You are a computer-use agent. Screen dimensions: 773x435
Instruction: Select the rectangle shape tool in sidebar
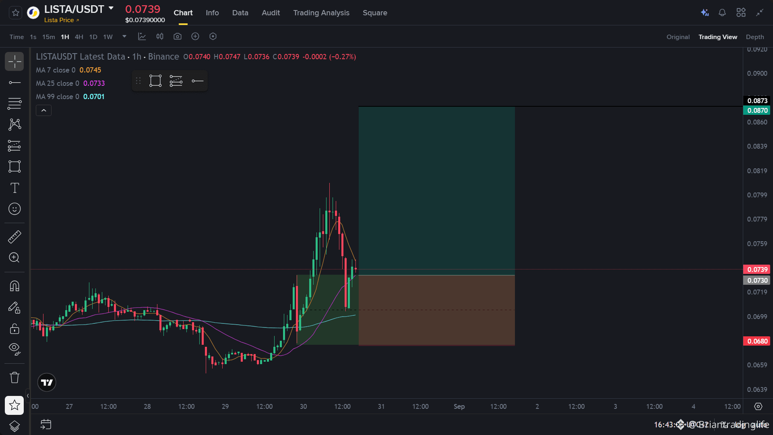[14, 166]
